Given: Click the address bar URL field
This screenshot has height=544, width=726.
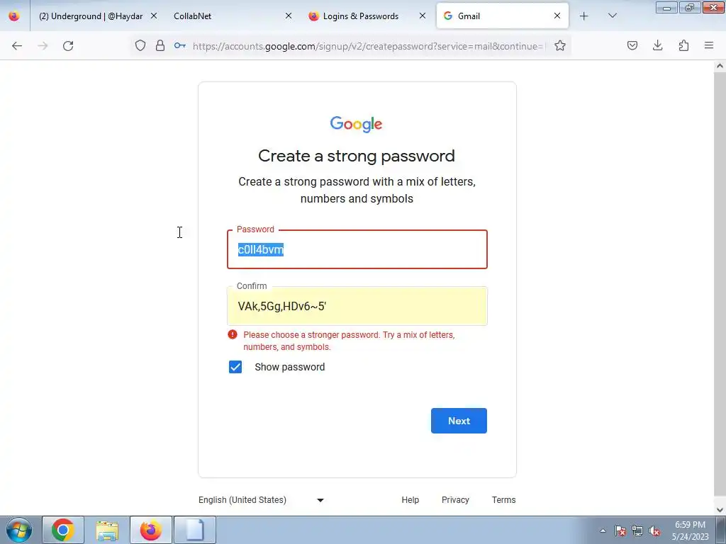Looking at the screenshot, I should (x=369, y=46).
